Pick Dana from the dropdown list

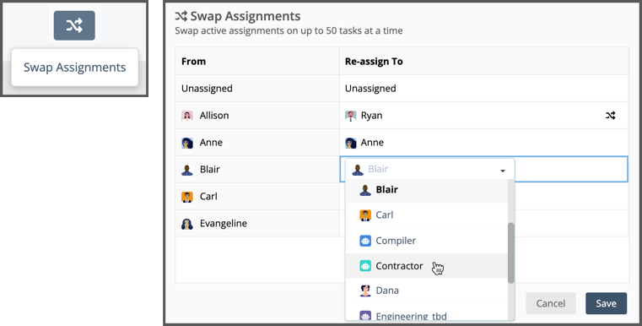click(427, 291)
